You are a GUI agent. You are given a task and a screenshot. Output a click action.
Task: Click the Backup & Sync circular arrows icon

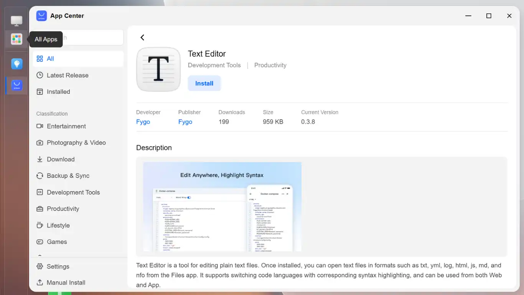pos(40,176)
